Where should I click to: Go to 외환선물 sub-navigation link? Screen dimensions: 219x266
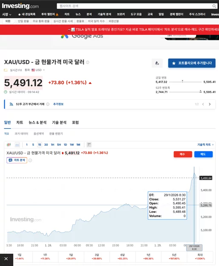point(114,21)
